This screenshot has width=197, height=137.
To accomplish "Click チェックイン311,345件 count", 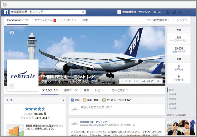I will 35,118.
